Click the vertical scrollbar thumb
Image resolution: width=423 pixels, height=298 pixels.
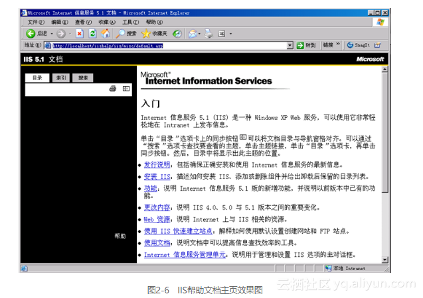pos(385,132)
